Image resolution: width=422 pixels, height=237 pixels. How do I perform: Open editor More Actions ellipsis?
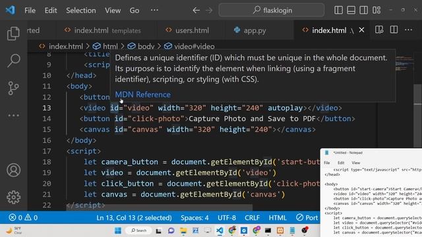(409, 30)
